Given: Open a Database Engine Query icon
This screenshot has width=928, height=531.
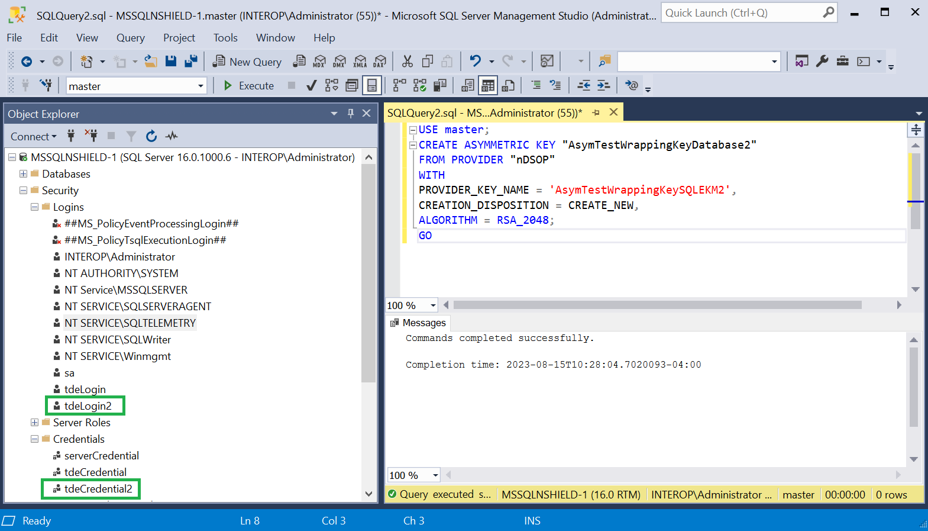Looking at the screenshot, I should (300, 62).
